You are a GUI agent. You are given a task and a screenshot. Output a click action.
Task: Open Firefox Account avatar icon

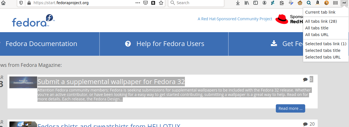coord(264,3)
